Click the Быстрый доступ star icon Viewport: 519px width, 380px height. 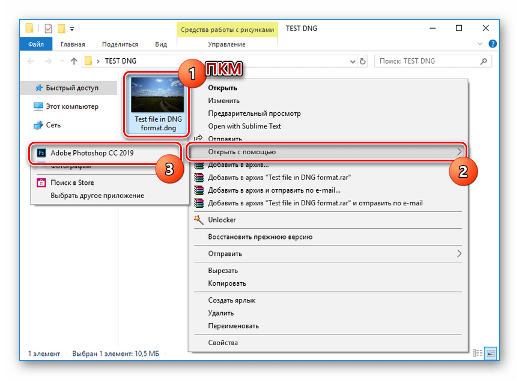[x=39, y=88]
